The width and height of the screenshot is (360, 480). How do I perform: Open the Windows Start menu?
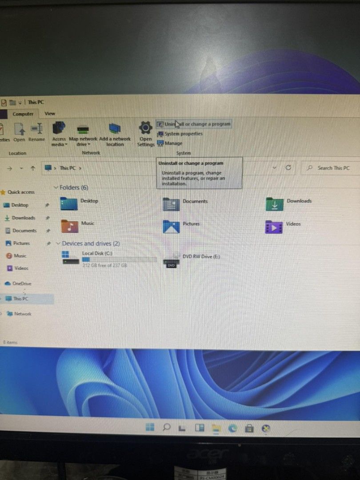click(150, 427)
